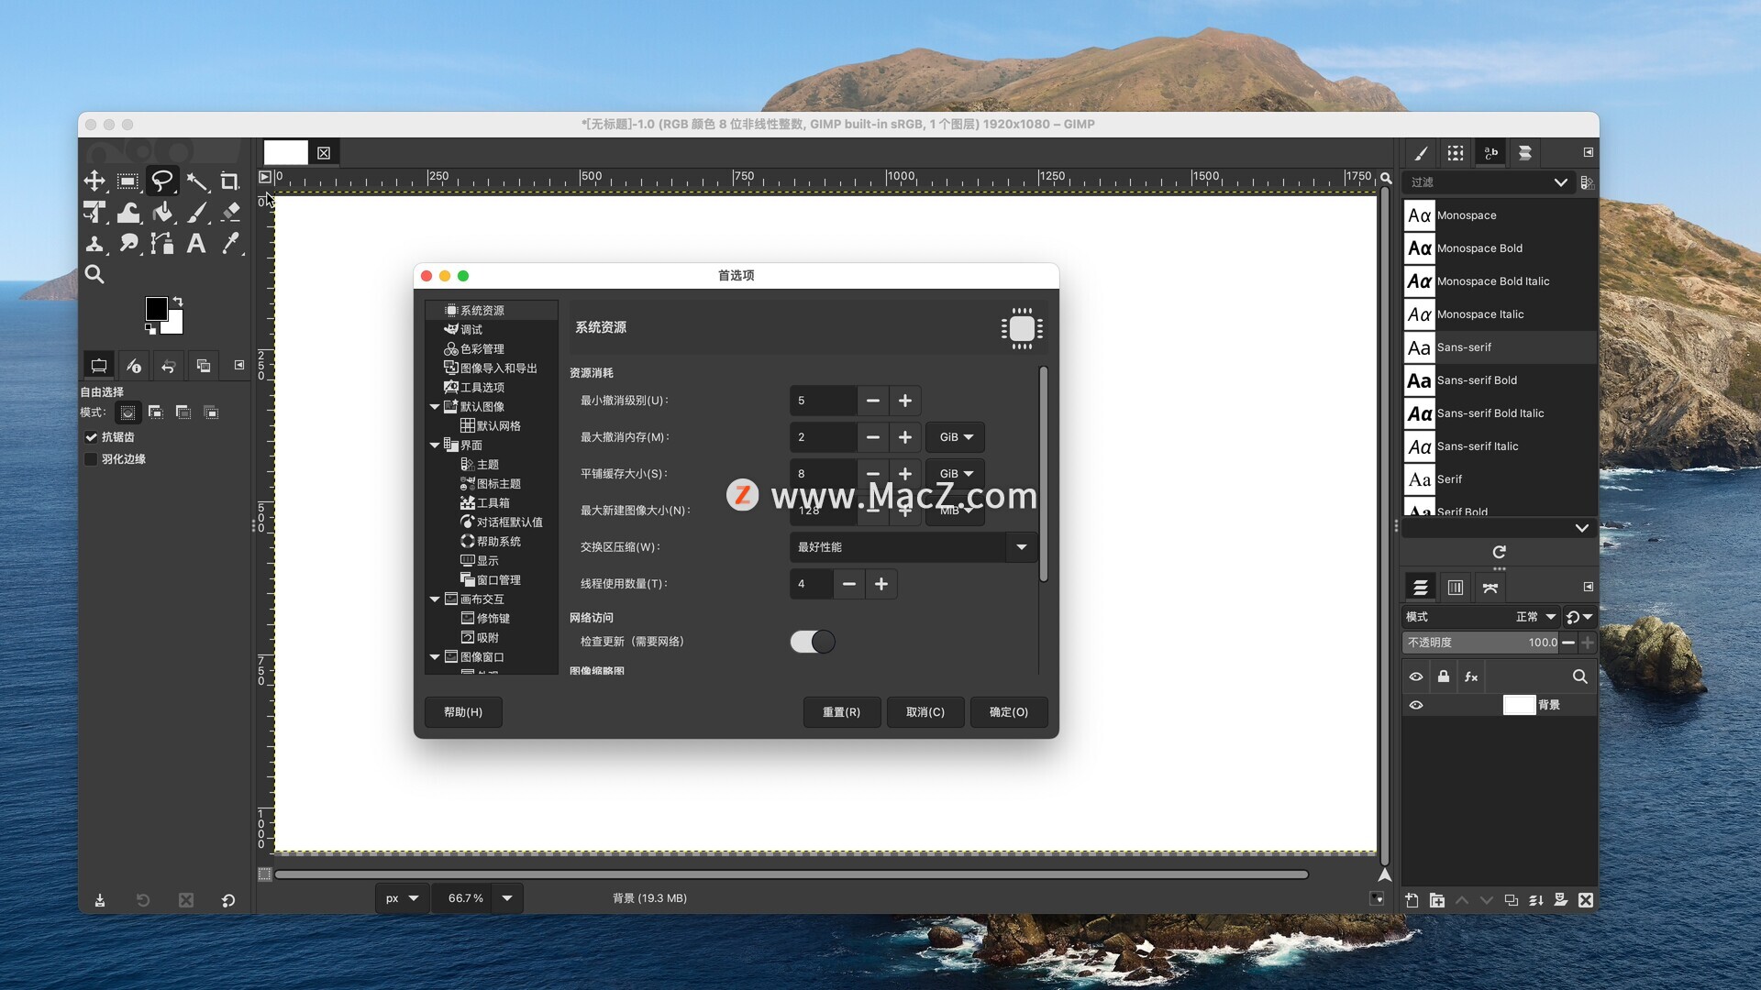Select the Crop tool

[x=229, y=181]
